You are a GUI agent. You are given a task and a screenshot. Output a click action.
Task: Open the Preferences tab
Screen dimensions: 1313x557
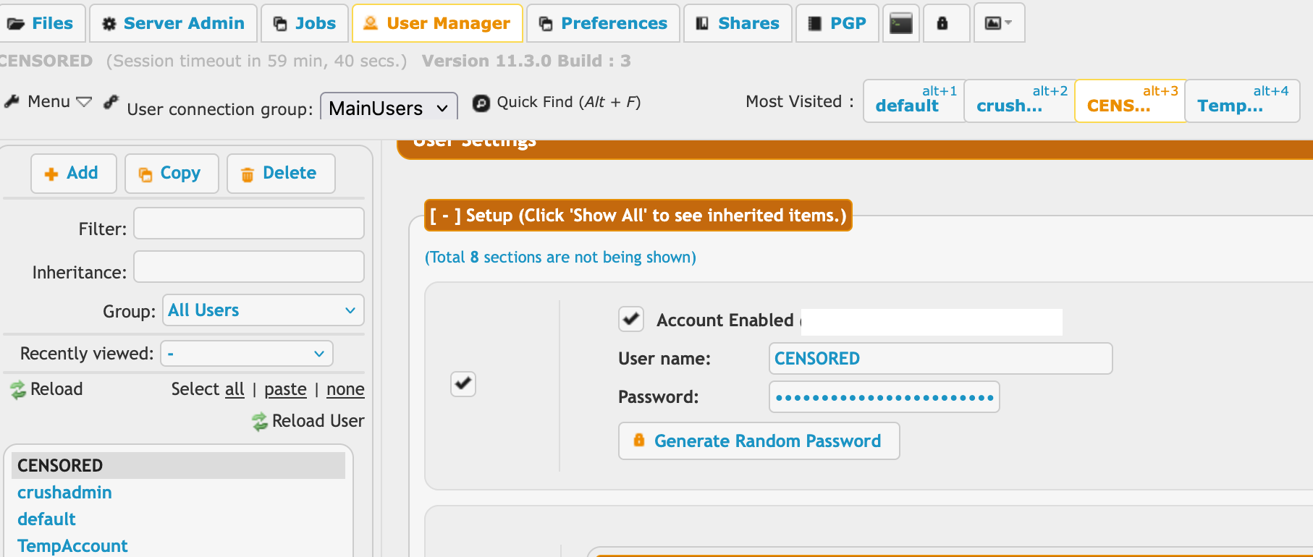coord(603,23)
